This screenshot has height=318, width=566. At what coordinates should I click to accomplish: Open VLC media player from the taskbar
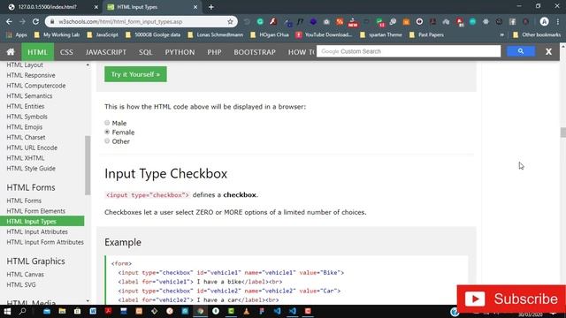pyautogui.click(x=246, y=311)
